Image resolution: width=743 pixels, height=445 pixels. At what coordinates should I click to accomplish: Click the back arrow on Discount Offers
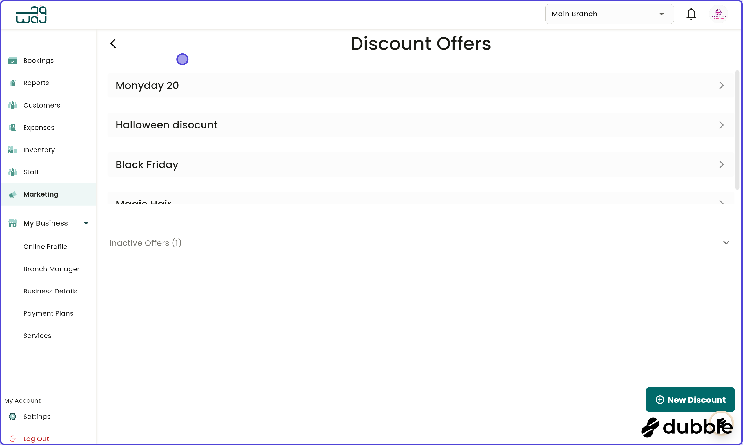click(113, 43)
